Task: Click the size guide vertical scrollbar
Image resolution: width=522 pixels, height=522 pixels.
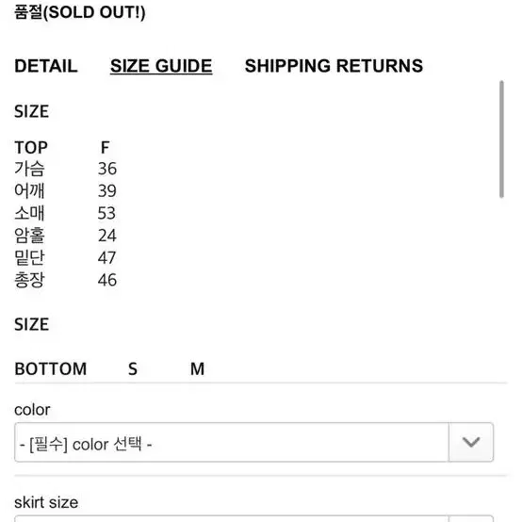Action: pos(501,139)
